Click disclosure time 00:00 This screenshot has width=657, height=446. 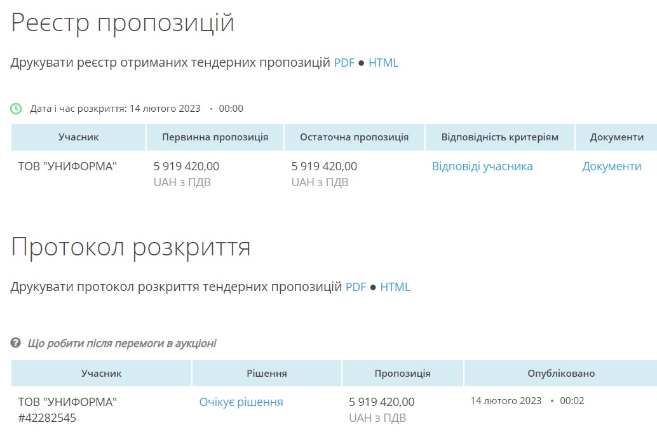tap(231, 109)
